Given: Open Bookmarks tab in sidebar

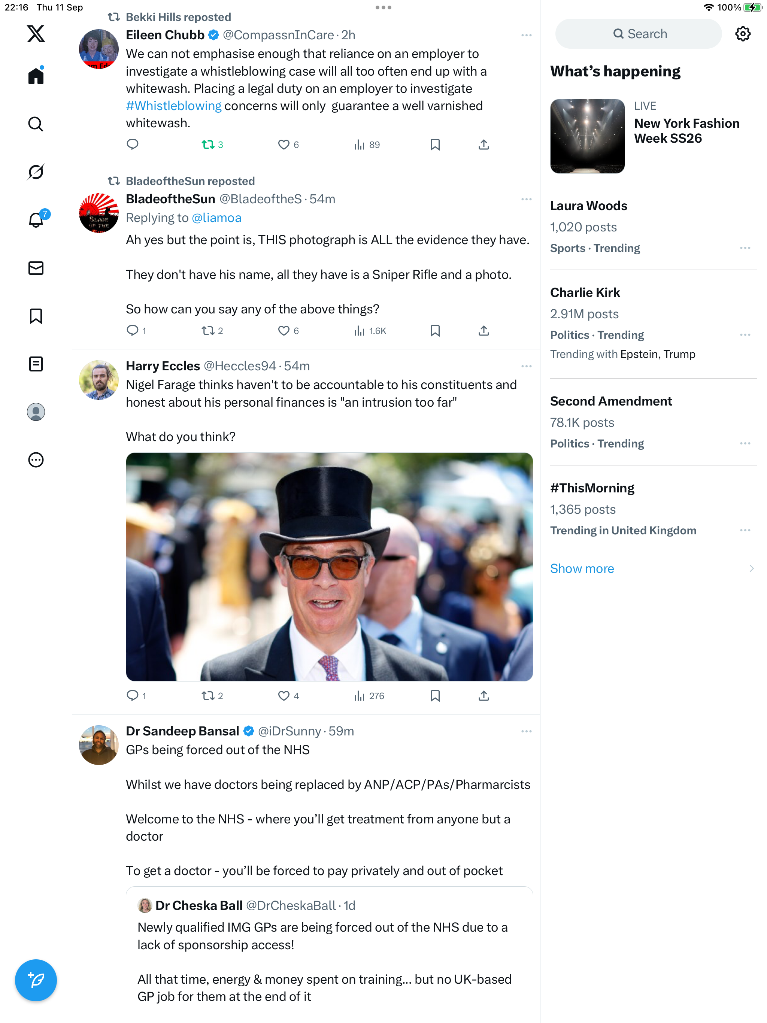Looking at the screenshot, I should pos(36,316).
